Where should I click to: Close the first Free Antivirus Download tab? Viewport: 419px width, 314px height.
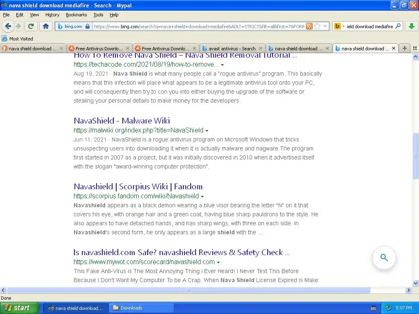click(128, 48)
